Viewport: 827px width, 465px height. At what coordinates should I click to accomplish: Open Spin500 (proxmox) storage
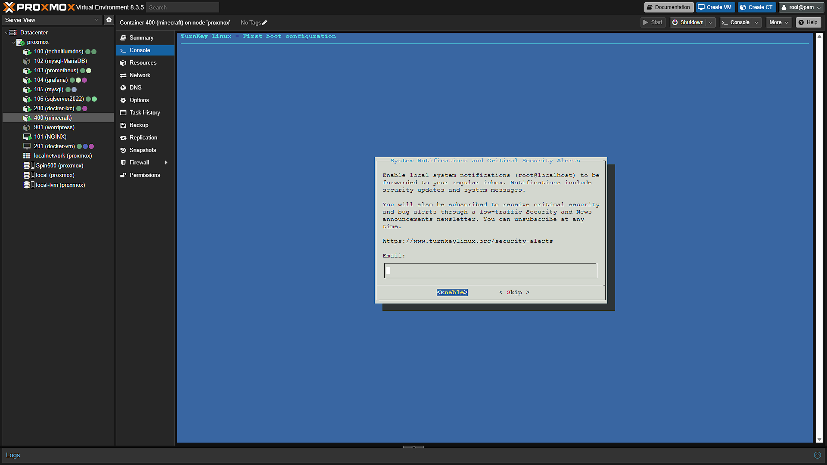click(59, 165)
